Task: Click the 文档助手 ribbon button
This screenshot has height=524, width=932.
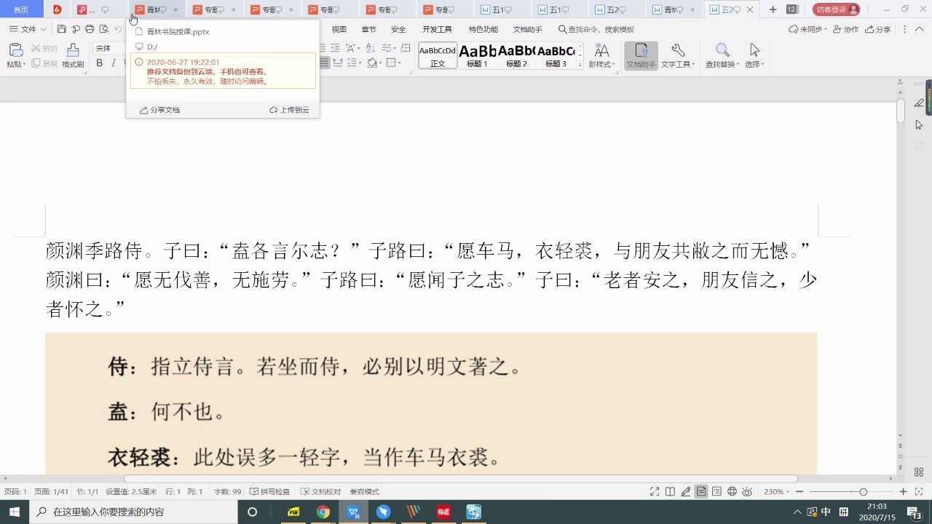Action: [641, 55]
